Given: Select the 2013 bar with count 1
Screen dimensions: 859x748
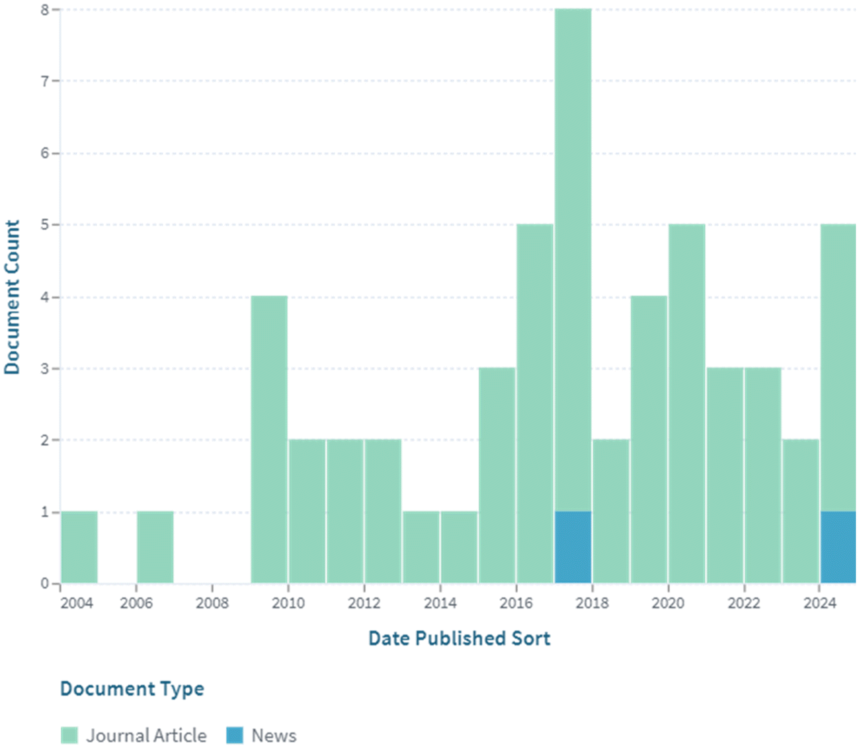Looking at the screenshot, I should pyautogui.click(x=421, y=547).
